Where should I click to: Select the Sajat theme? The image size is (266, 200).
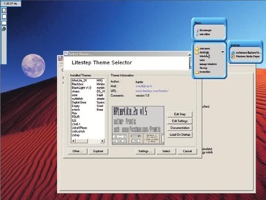[x=100, y=95]
